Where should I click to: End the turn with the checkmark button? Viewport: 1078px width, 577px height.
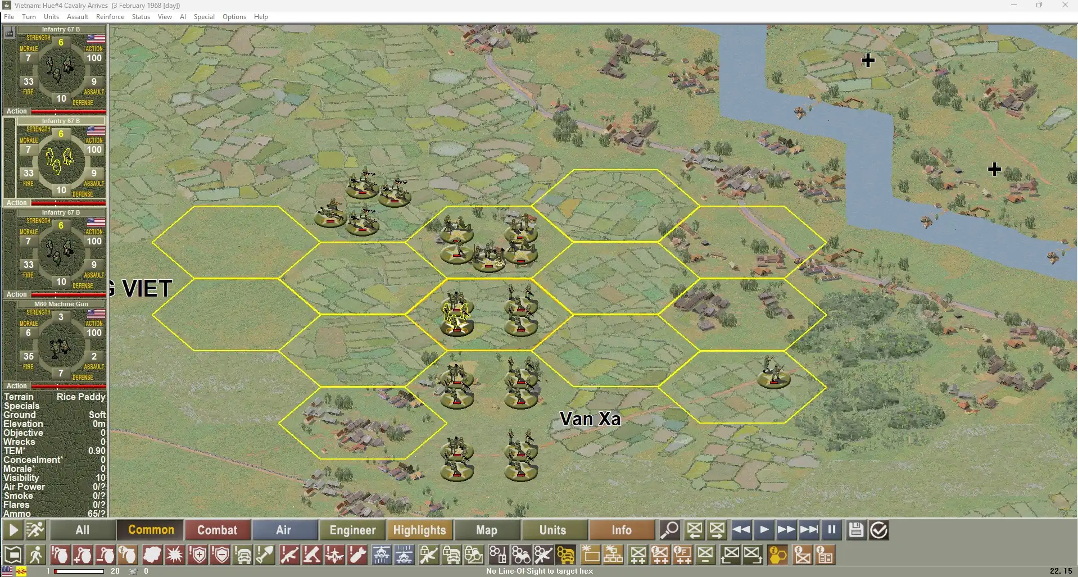[878, 530]
